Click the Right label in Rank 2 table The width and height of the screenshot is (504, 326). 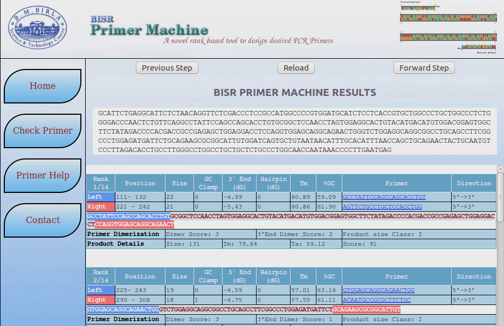(x=101, y=300)
